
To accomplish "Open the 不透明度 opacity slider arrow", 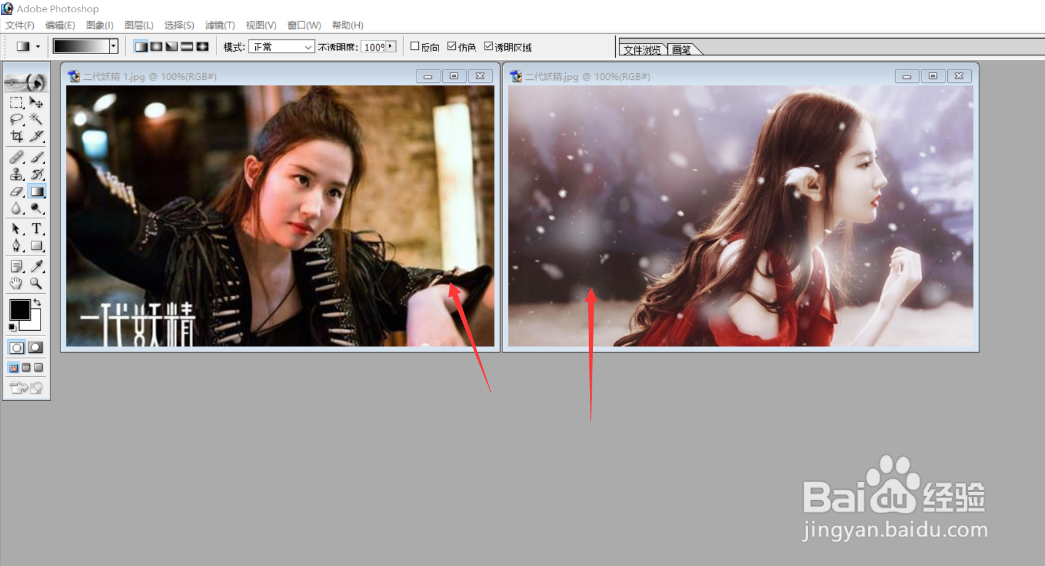I will tap(391, 47).
